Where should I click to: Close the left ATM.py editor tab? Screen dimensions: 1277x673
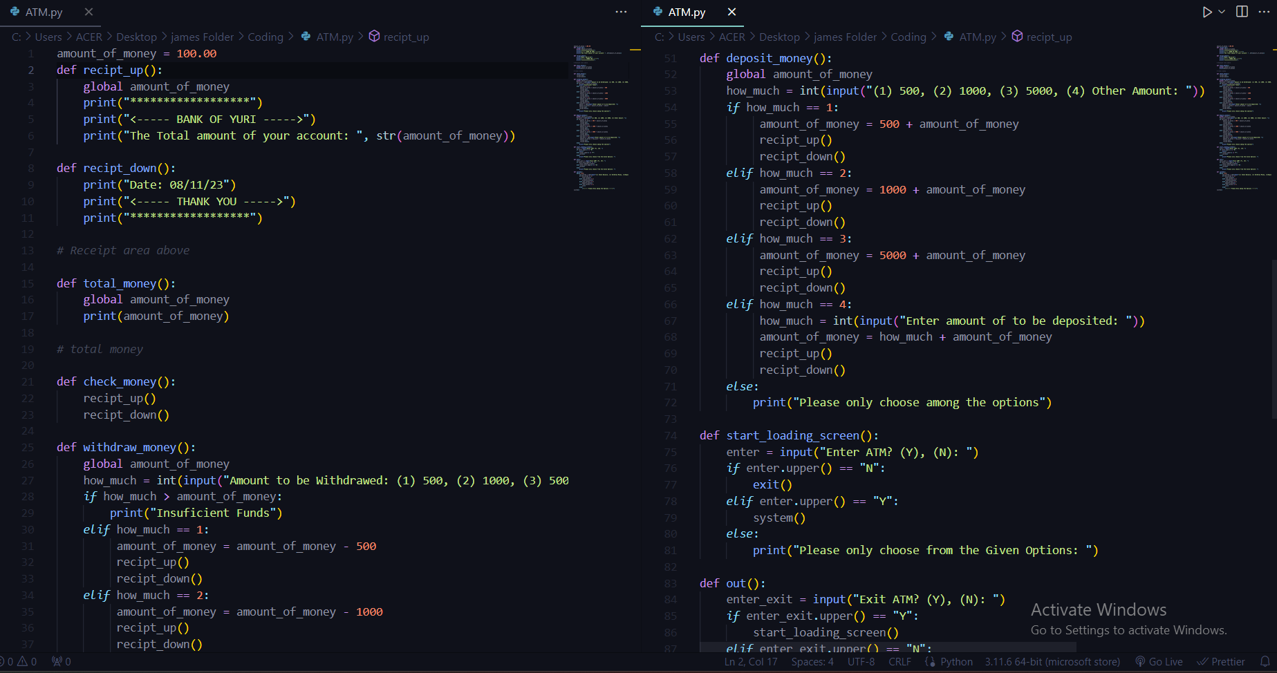coord(88,12)
